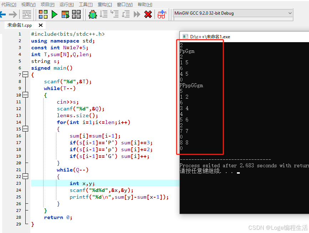The image size is (309, 233).
Task: Click line number 29 in the gutter
Action: pos(19,224)
